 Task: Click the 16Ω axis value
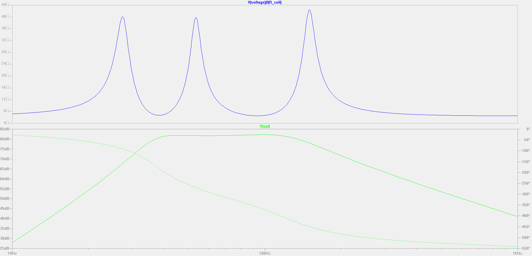(x=5, y=87)
